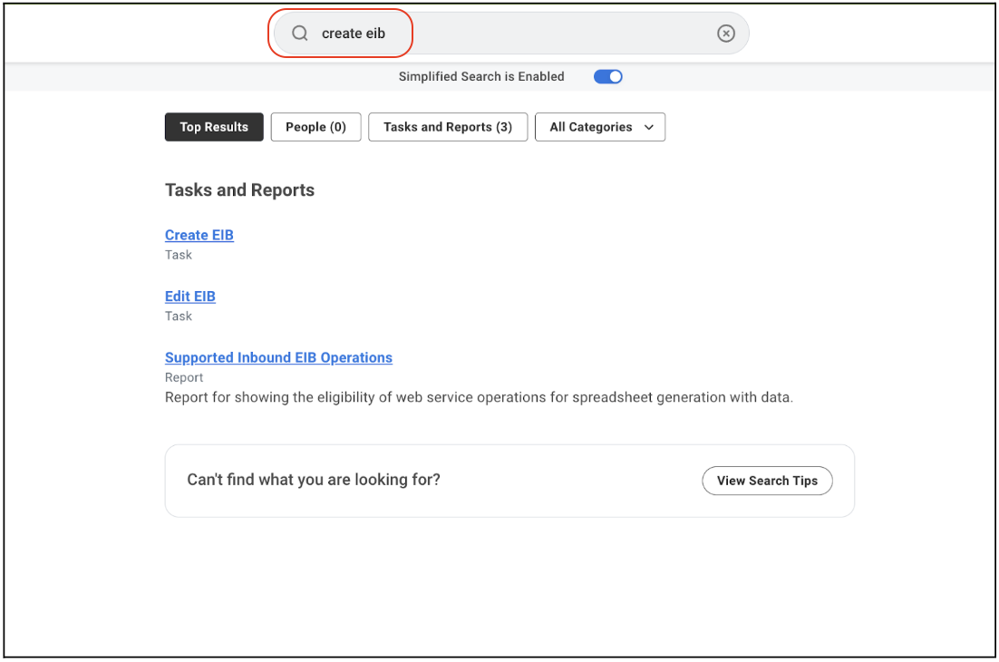Image resolution: width=999 pixels, height=662 pixels.
Task: Click the Report label under Supported Inbound EIB Operations
Action: 184,377
